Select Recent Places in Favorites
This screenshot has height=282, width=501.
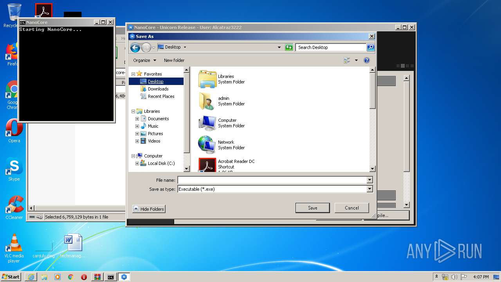tap(161, 96)
